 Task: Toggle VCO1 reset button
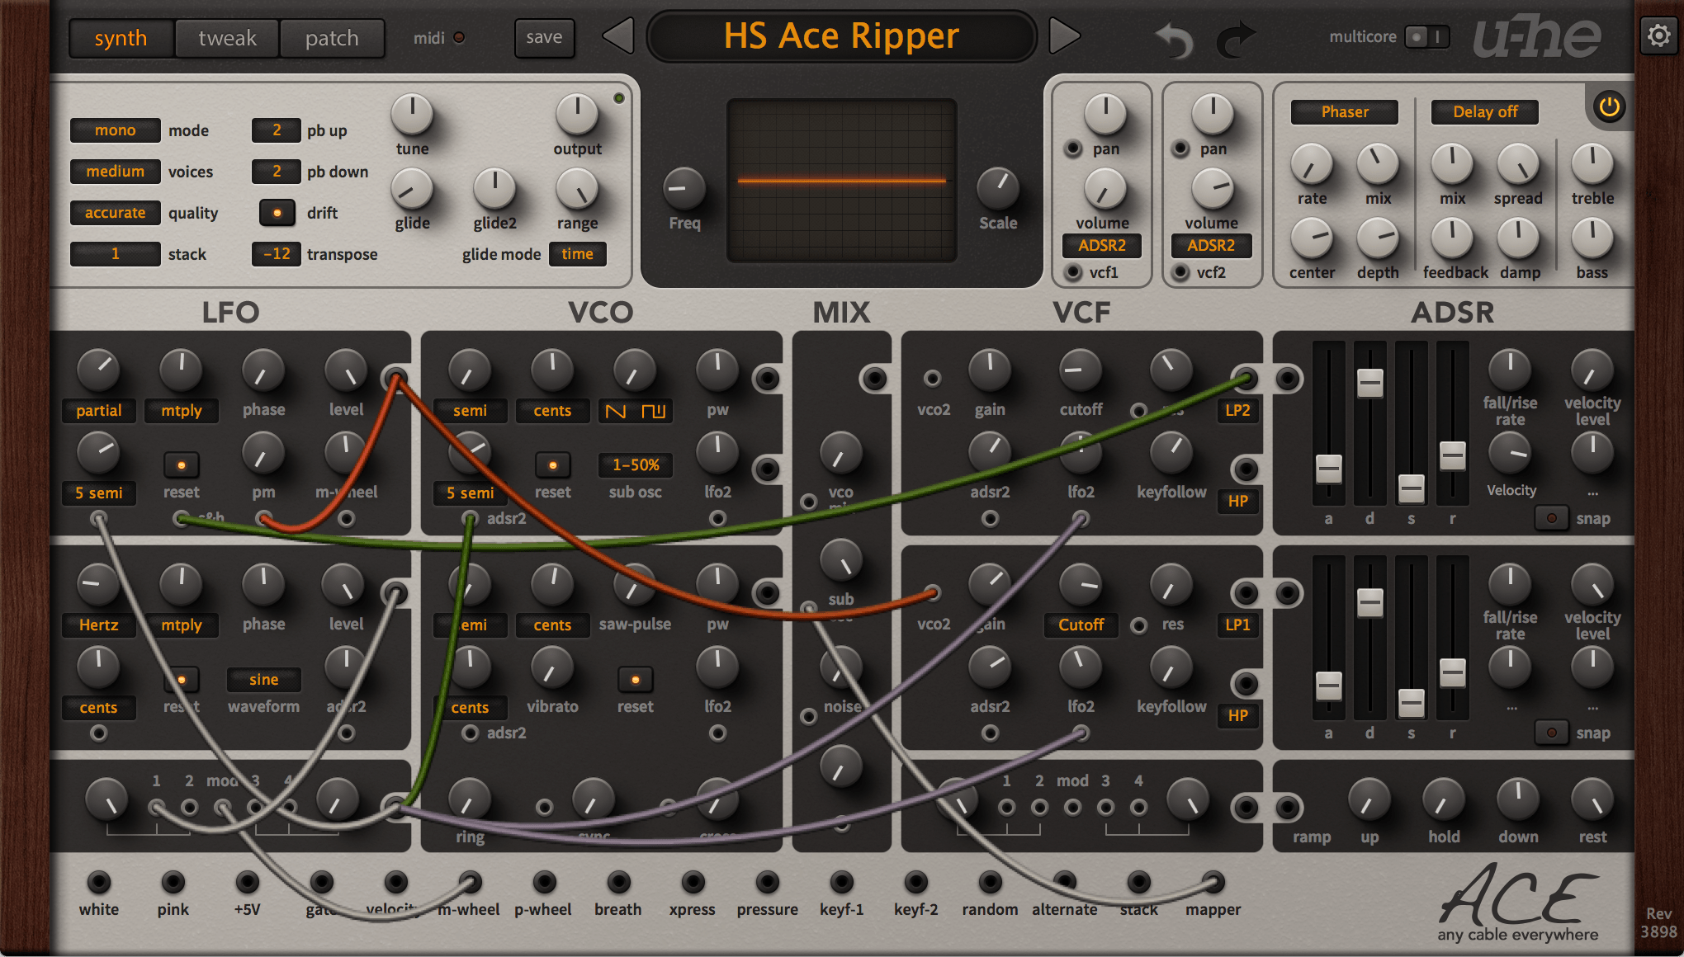point(552,465)
